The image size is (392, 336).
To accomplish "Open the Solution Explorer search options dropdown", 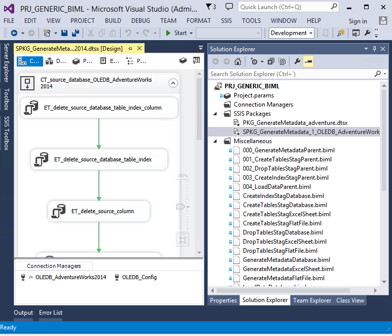I will (x=385, y=74).
